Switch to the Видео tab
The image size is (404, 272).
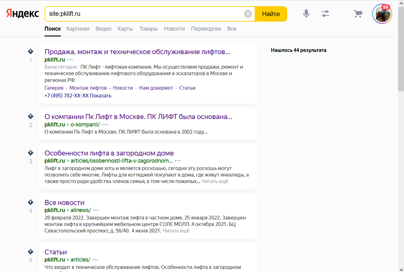tap(103, 29)
